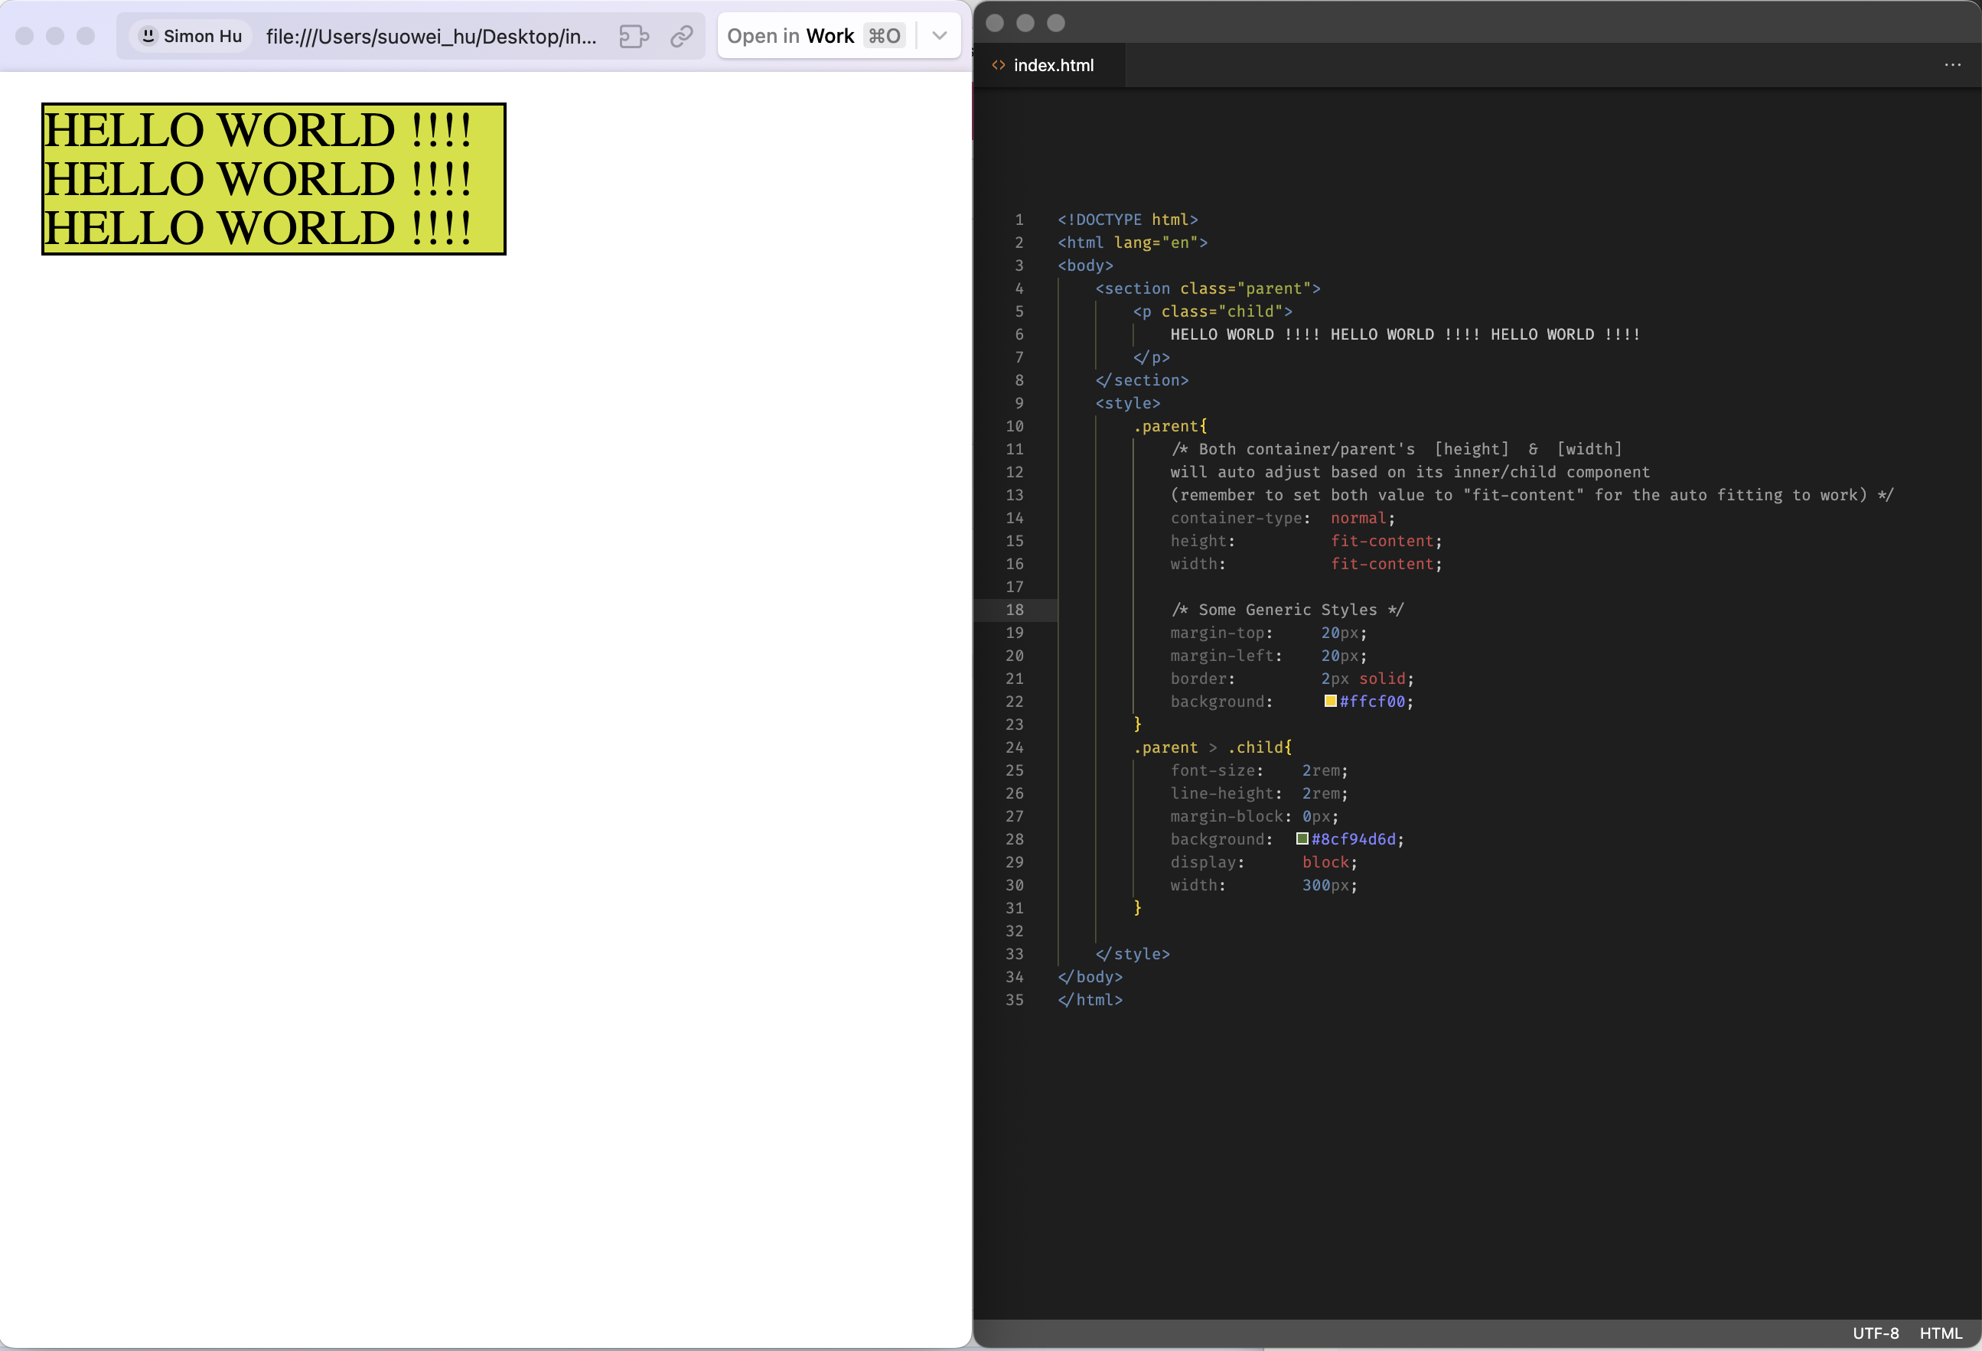
Task: Copy link using the chain icon
Action: 681,36
